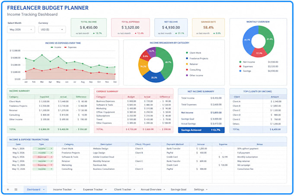This screenshot has height=196, width=294.
Task: Expand the Dashboard tab menu arrow
Action: pyautogui.click(x=44, y=190)
